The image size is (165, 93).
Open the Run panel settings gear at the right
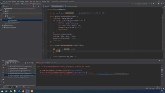[x=160, y=60]
